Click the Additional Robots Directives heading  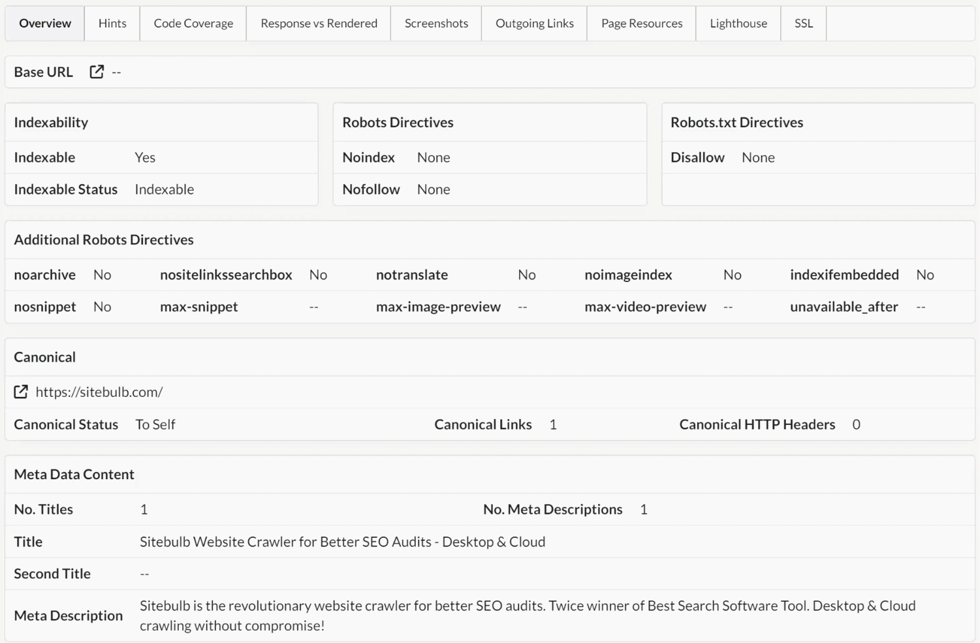[x=104, y=240]
